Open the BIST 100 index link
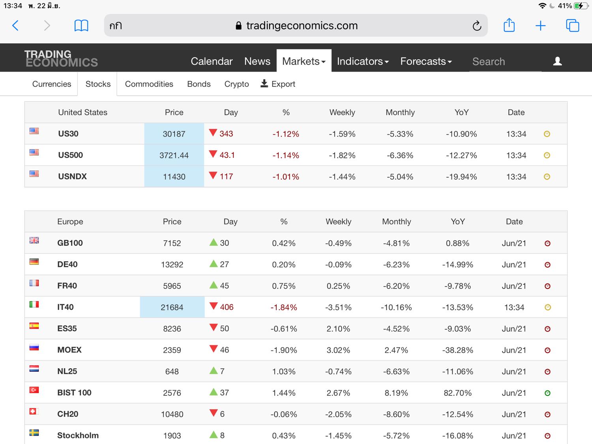592x444 pixels. [x=74, y=393]
